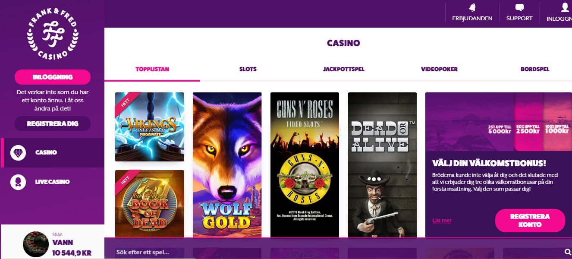Select the Casino diamond icon in sidebar
Image resolution: width=572 pixels, height=259 pixels.
pyautogui.click(x=18, y=152)
